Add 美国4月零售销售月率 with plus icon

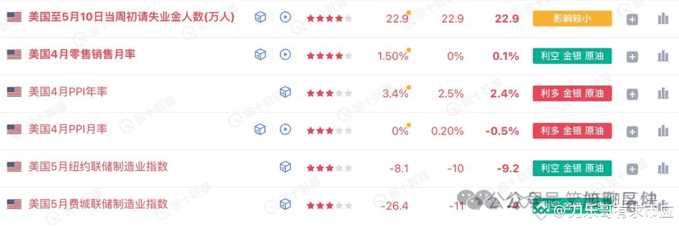tap(632, 57)
